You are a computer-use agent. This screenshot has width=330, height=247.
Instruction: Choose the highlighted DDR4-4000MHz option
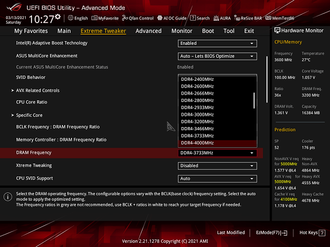tap(217, 143)
